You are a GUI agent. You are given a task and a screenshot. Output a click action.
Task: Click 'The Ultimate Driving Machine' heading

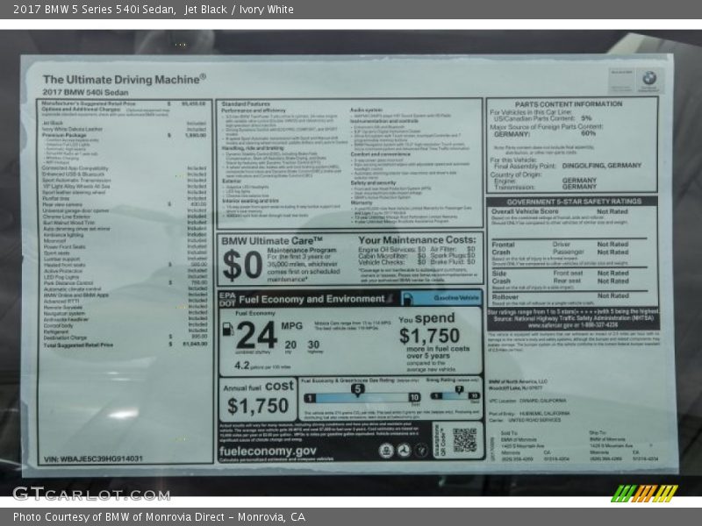point(124,79)
